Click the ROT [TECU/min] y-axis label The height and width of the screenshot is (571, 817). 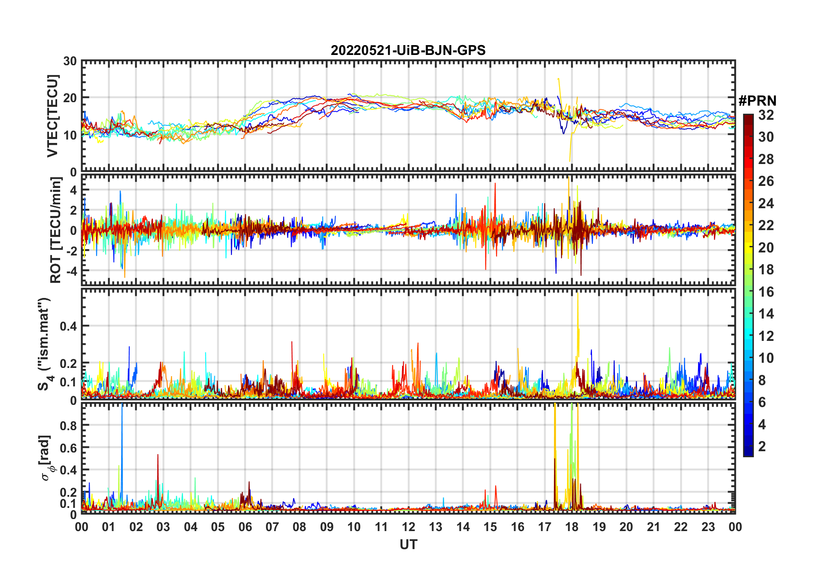point(55,230)
